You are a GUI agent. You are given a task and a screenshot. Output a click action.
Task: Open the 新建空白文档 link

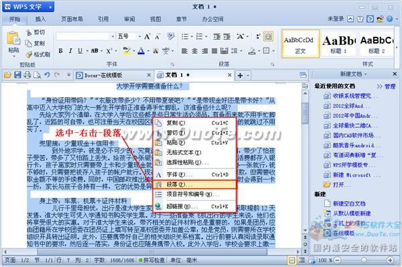(x=349, y=203)
